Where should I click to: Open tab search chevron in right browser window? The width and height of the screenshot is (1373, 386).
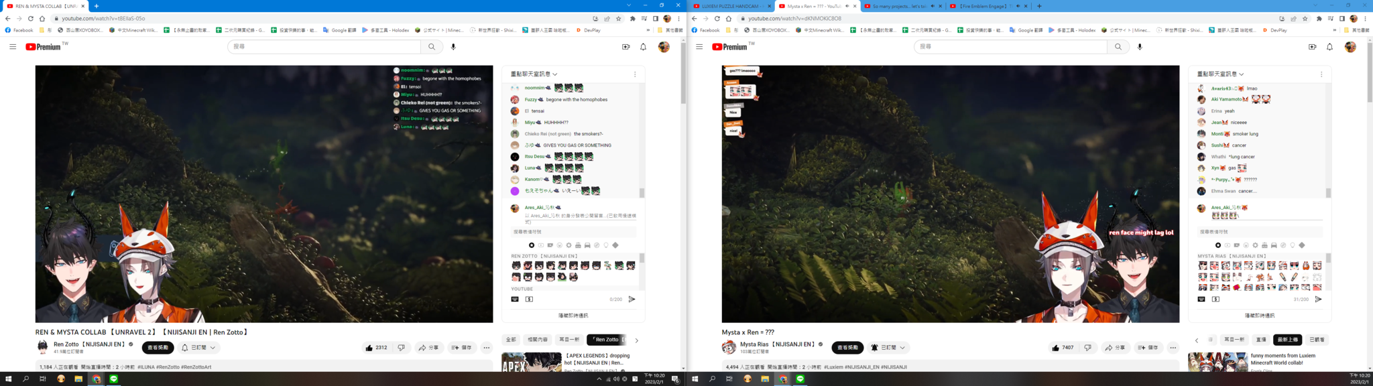pyautogui.click(x=1316, y=5)
